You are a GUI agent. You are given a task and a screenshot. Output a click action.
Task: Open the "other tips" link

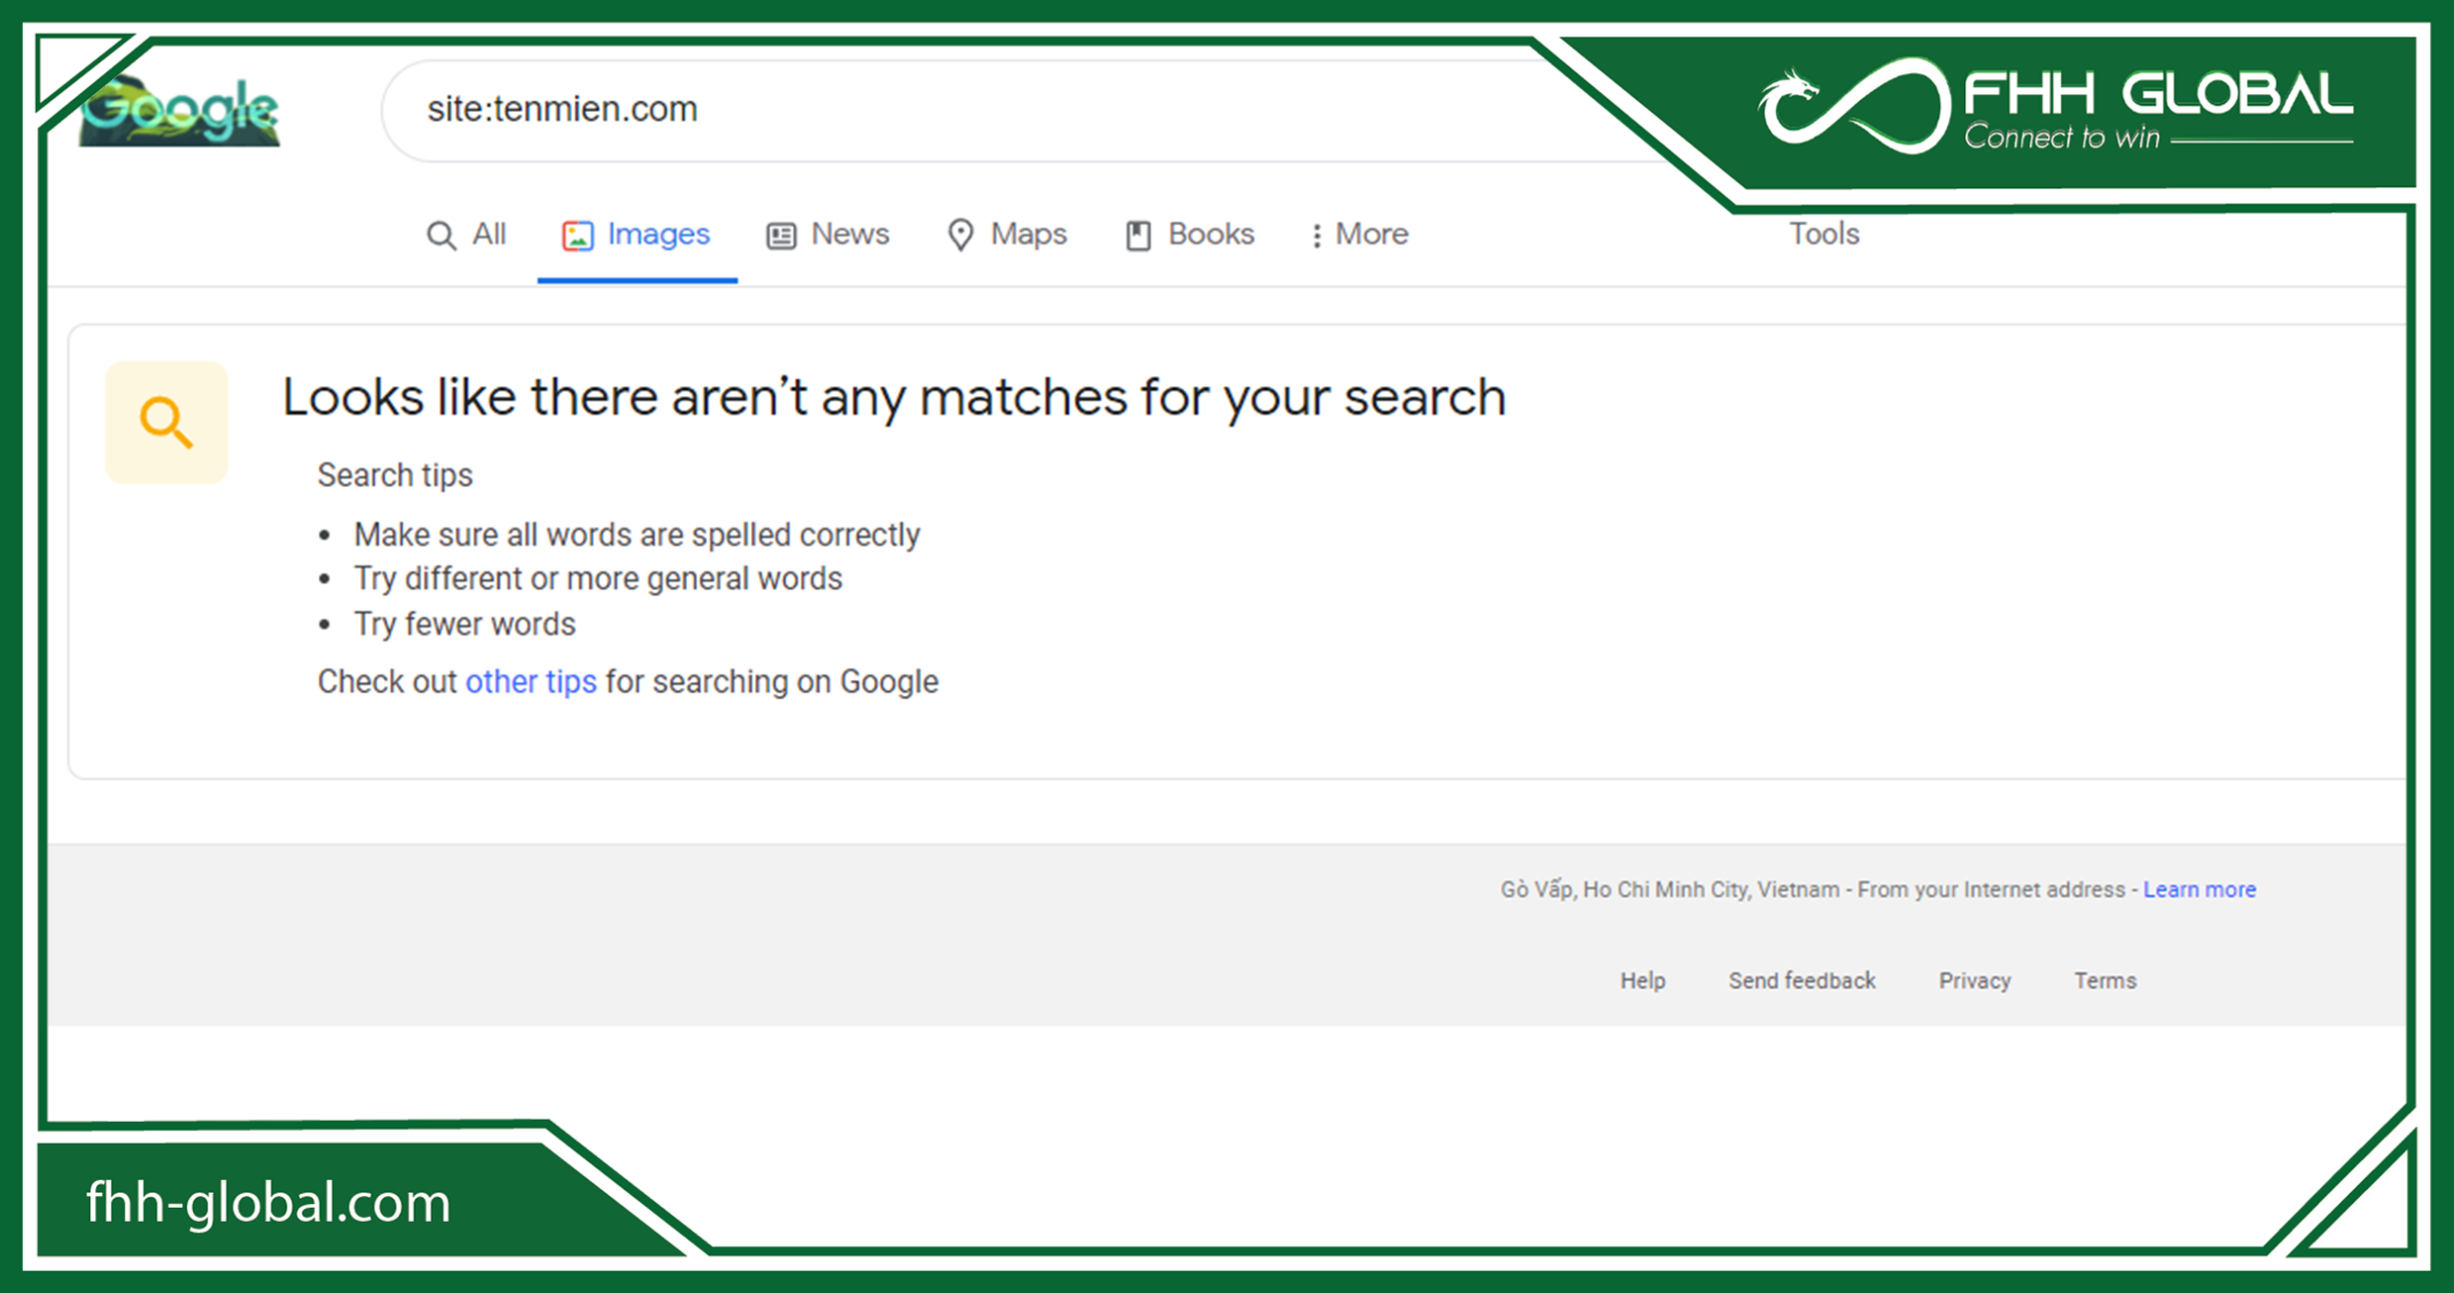point(531,682)
